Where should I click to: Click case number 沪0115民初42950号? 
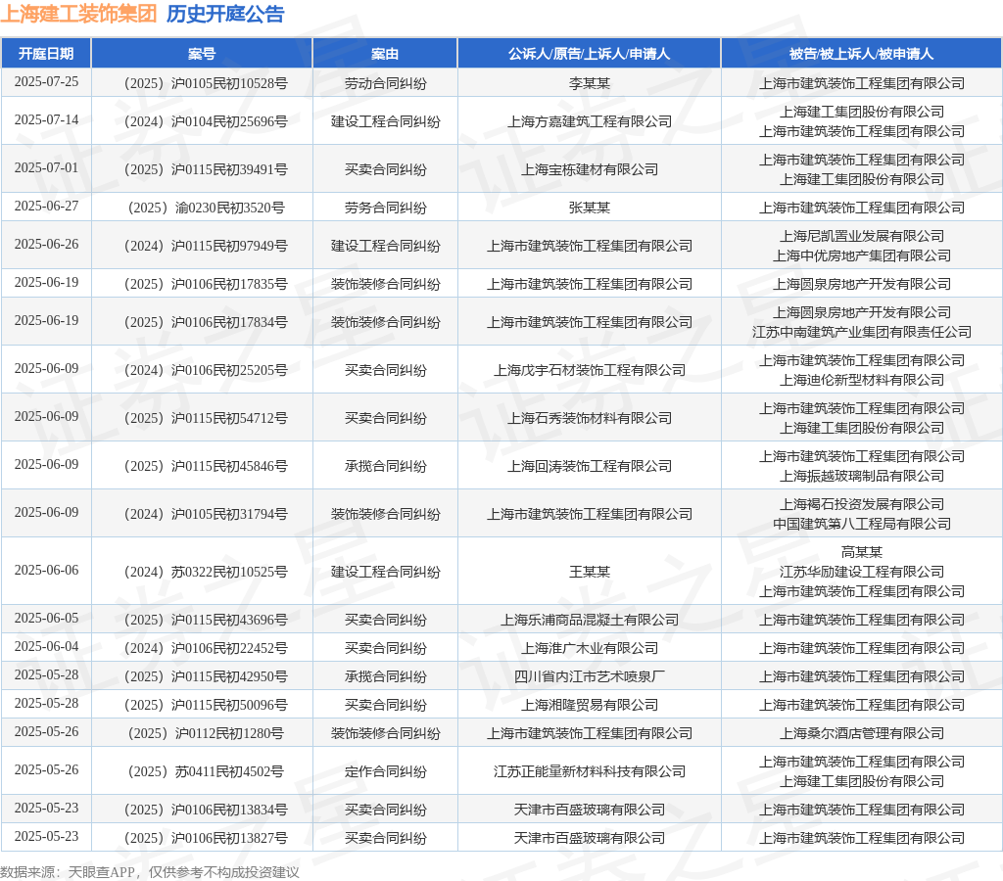206,676
